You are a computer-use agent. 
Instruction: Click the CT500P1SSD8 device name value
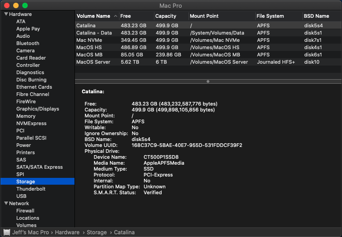click(161, 157)
